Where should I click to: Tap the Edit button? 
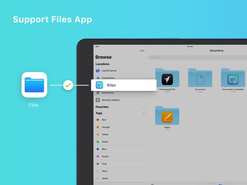pos(142,51)
